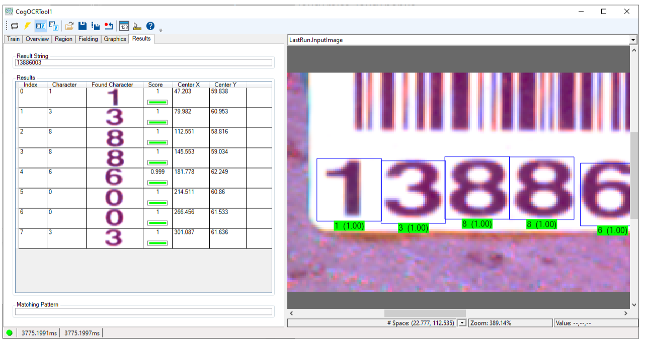Run the OCR tool with the lightning icon

[x=27, y=26]
